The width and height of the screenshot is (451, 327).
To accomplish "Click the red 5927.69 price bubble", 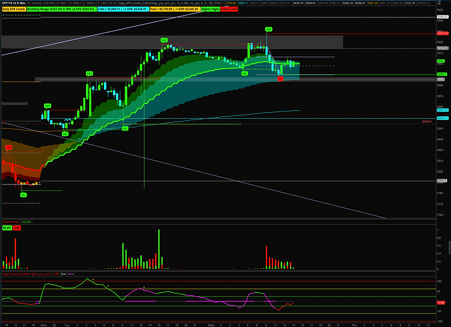I will [443, 34].
